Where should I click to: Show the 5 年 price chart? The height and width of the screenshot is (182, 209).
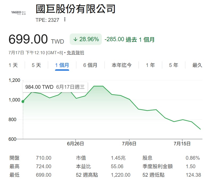click(174, 65)
